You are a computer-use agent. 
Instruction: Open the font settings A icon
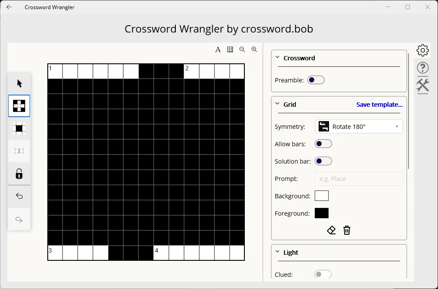[218, 50]
